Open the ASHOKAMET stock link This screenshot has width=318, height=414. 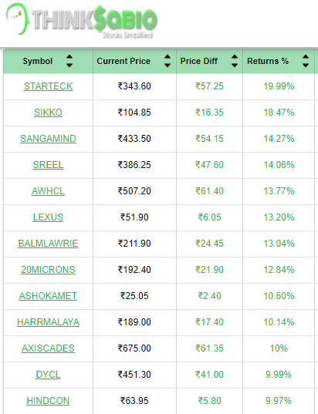point(48,296)
